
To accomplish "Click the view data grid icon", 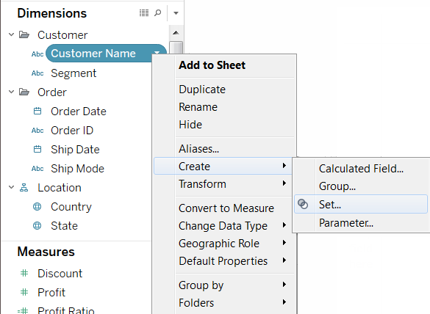I will [x=144, y=13].
